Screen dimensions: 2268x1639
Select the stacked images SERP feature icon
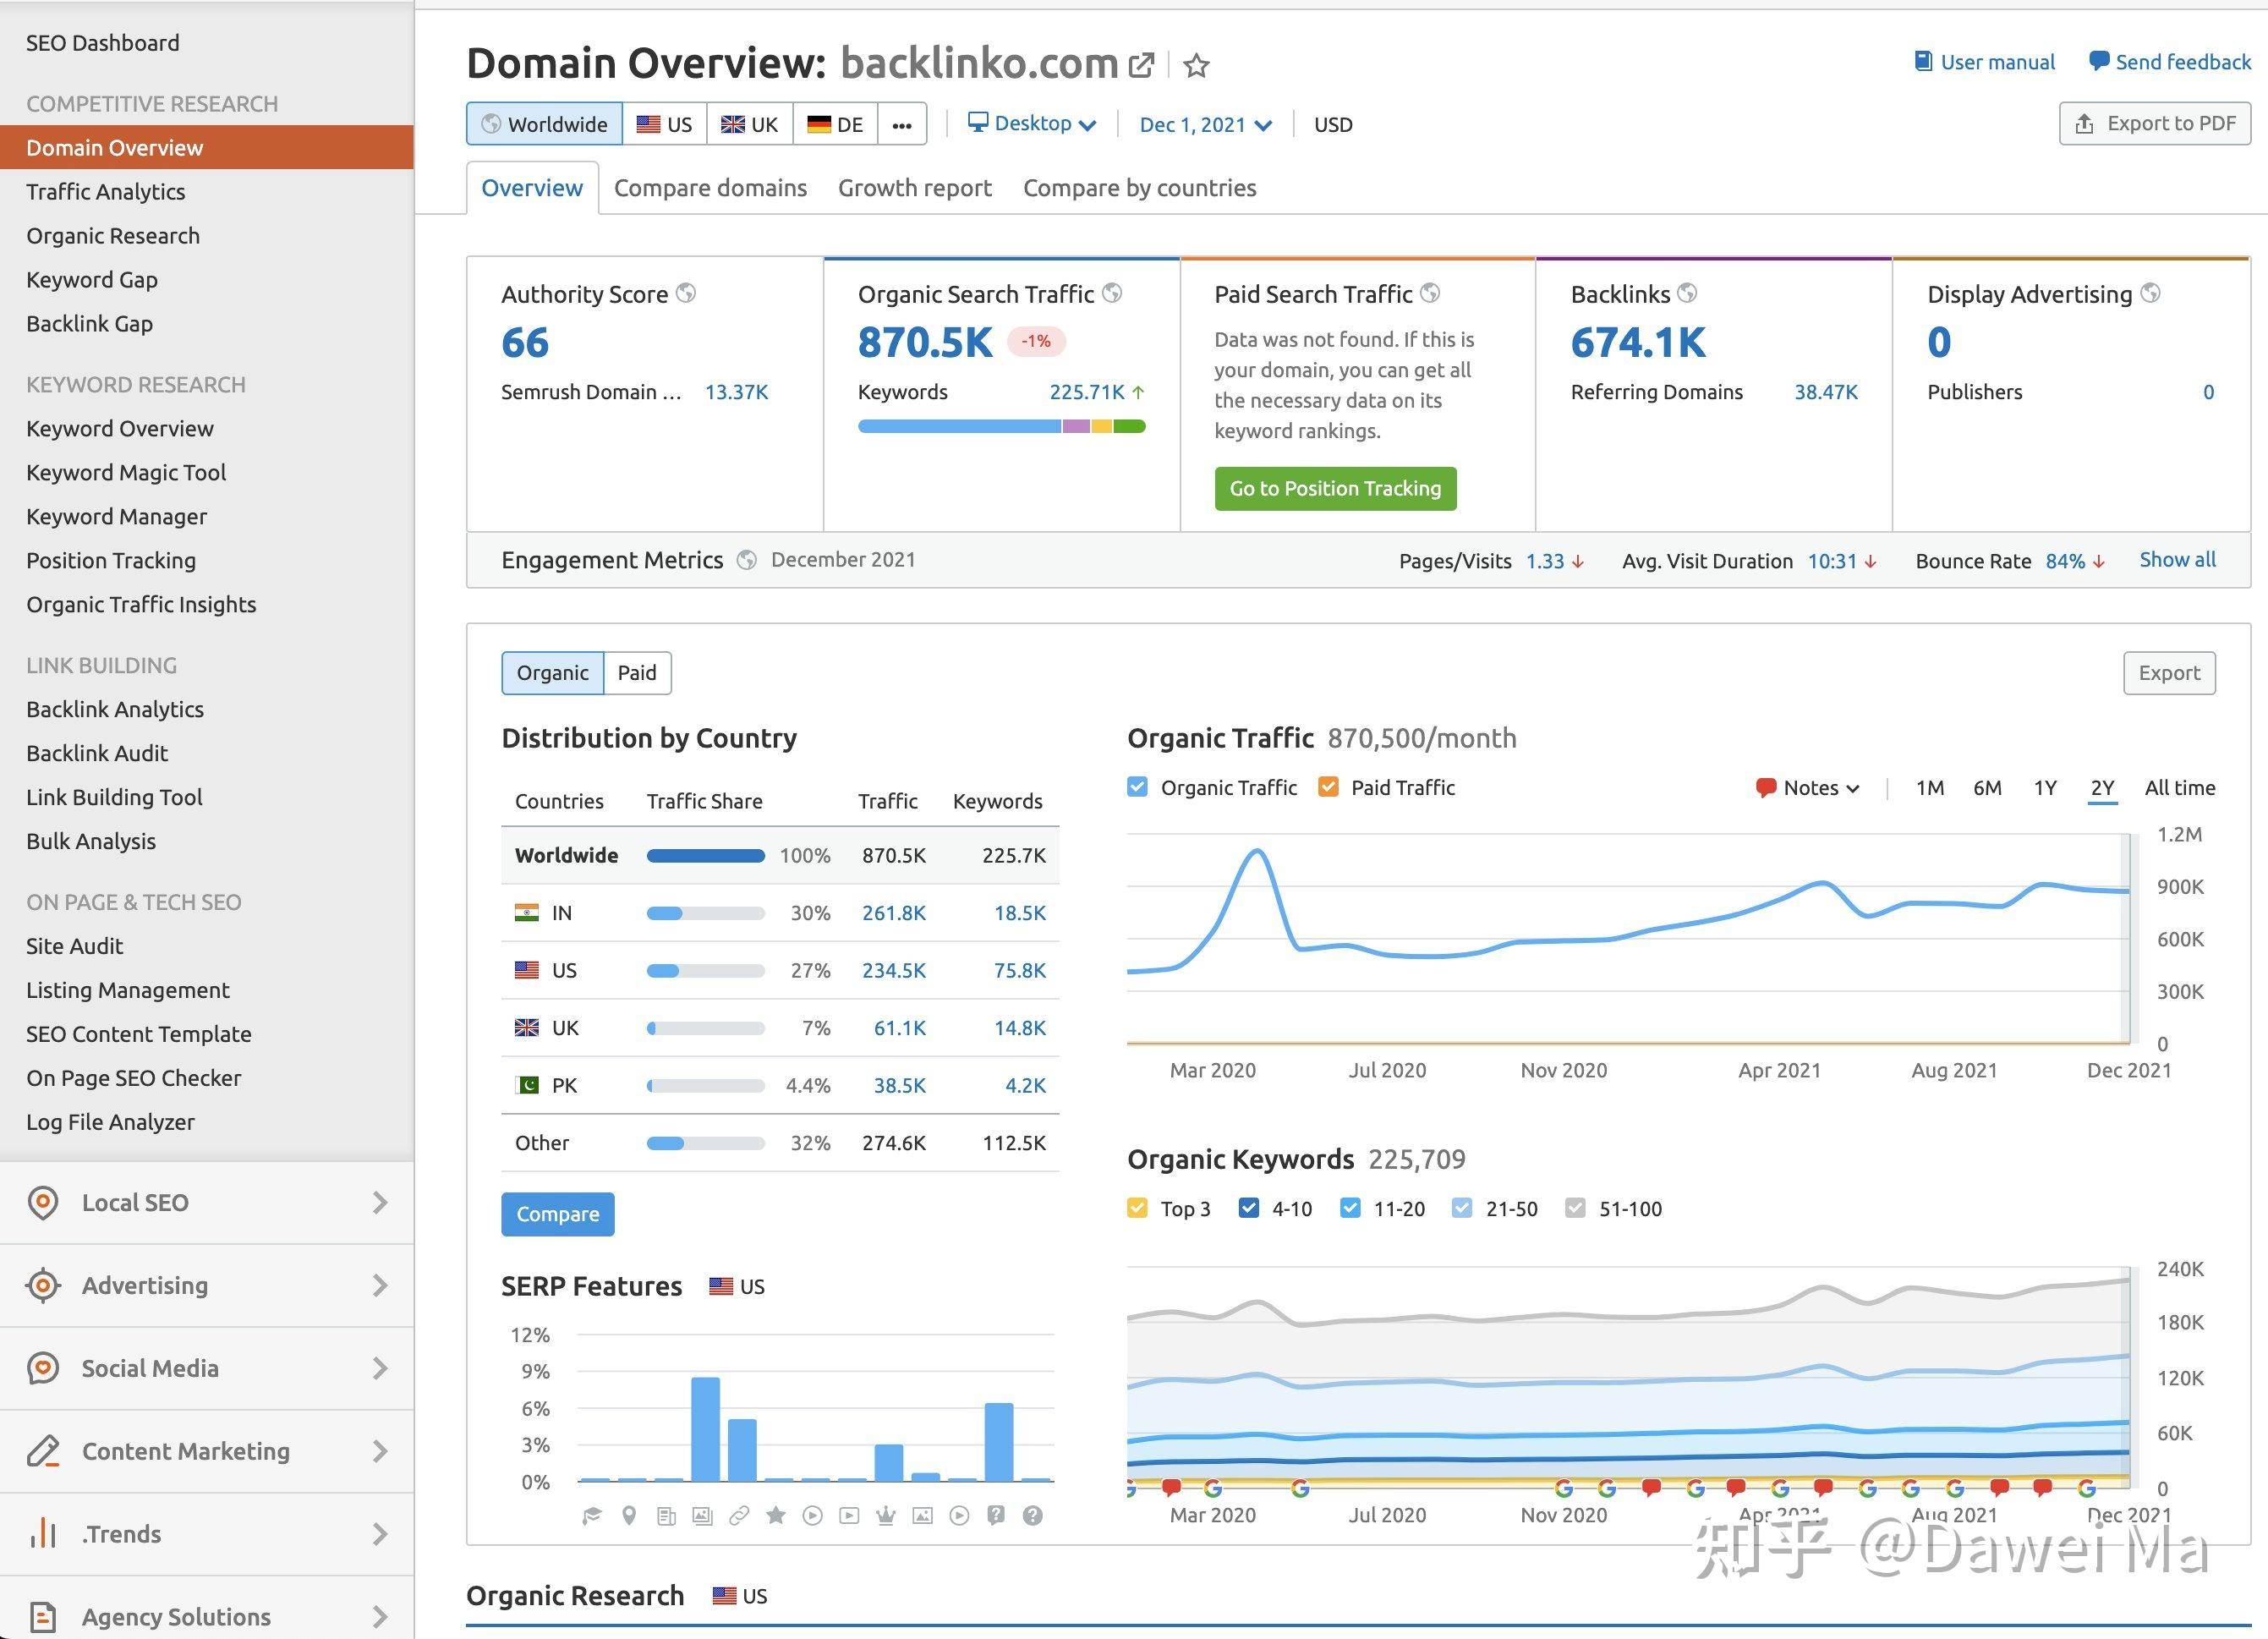(x=703, y=1516)
